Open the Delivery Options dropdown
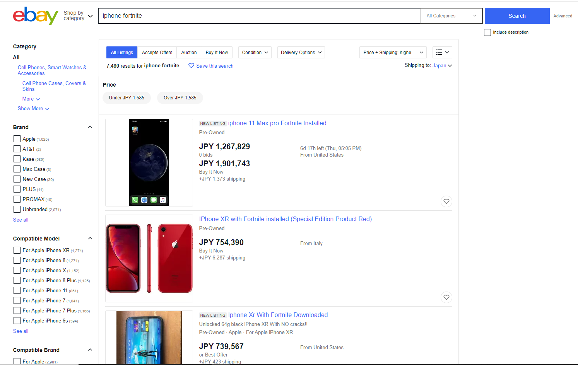Image resolution: width=578 pixels, height=365 pixels. 301,53
